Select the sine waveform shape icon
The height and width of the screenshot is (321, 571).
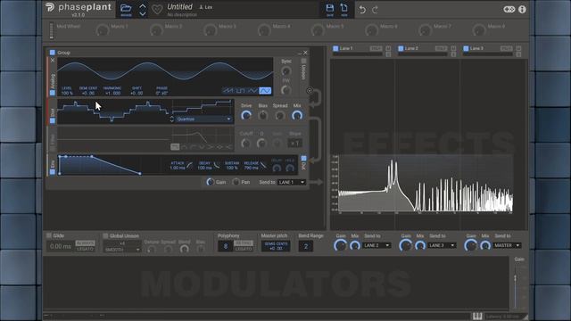[x=265, y=91]
